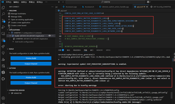Collapse the build configuration tree node
175x104 pixels.
click(10, 36)
